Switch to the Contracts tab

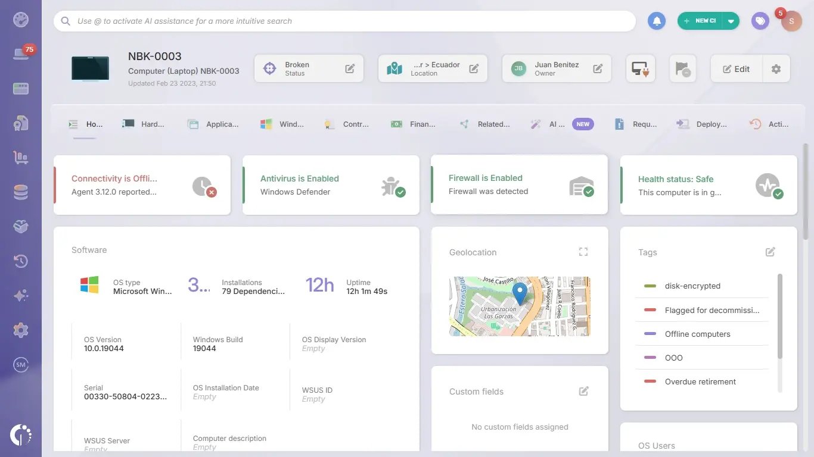pyautogui.click(x=346, y=124)
